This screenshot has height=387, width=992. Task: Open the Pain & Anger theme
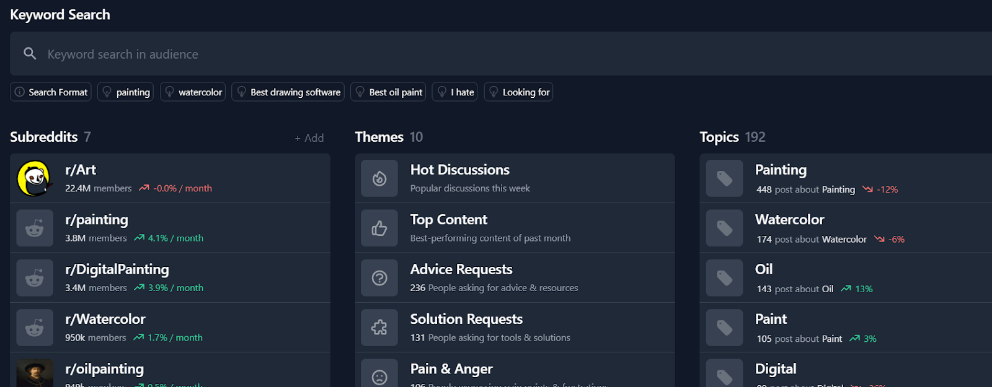point(515,370)
